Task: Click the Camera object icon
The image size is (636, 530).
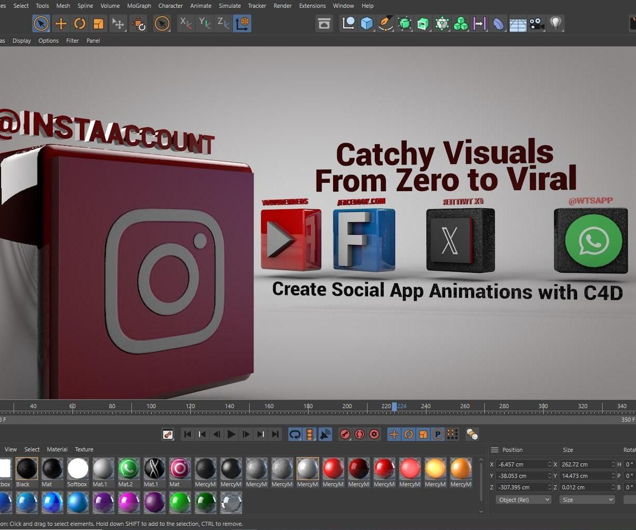Action: point(536,23)
